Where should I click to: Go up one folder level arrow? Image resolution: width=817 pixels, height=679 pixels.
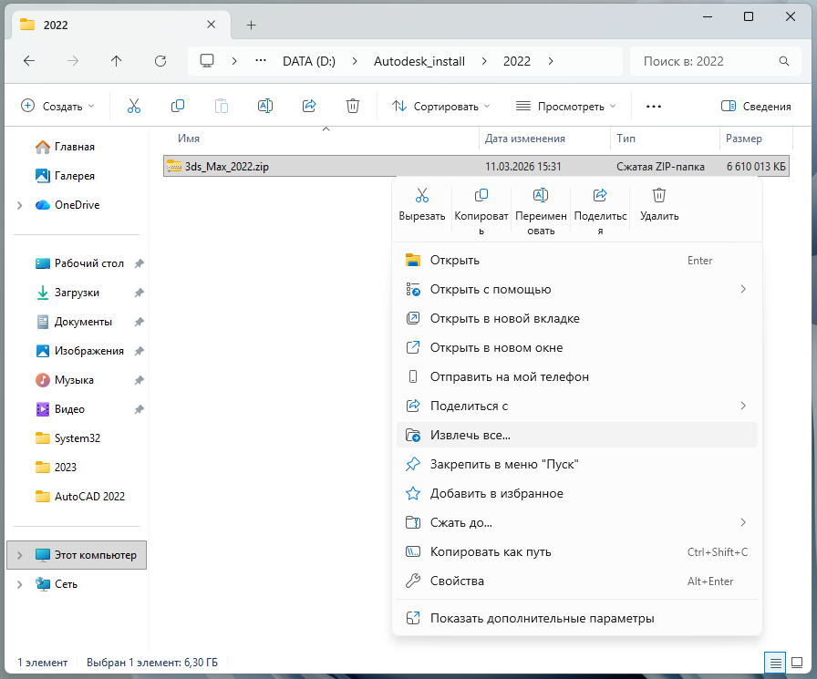point(116,61)
